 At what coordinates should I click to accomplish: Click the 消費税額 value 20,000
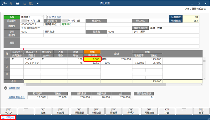tap(101, 97)
